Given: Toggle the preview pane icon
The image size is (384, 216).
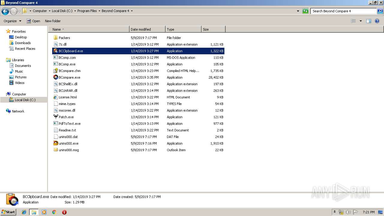Looking at the screenshot, I should (369, 21).
